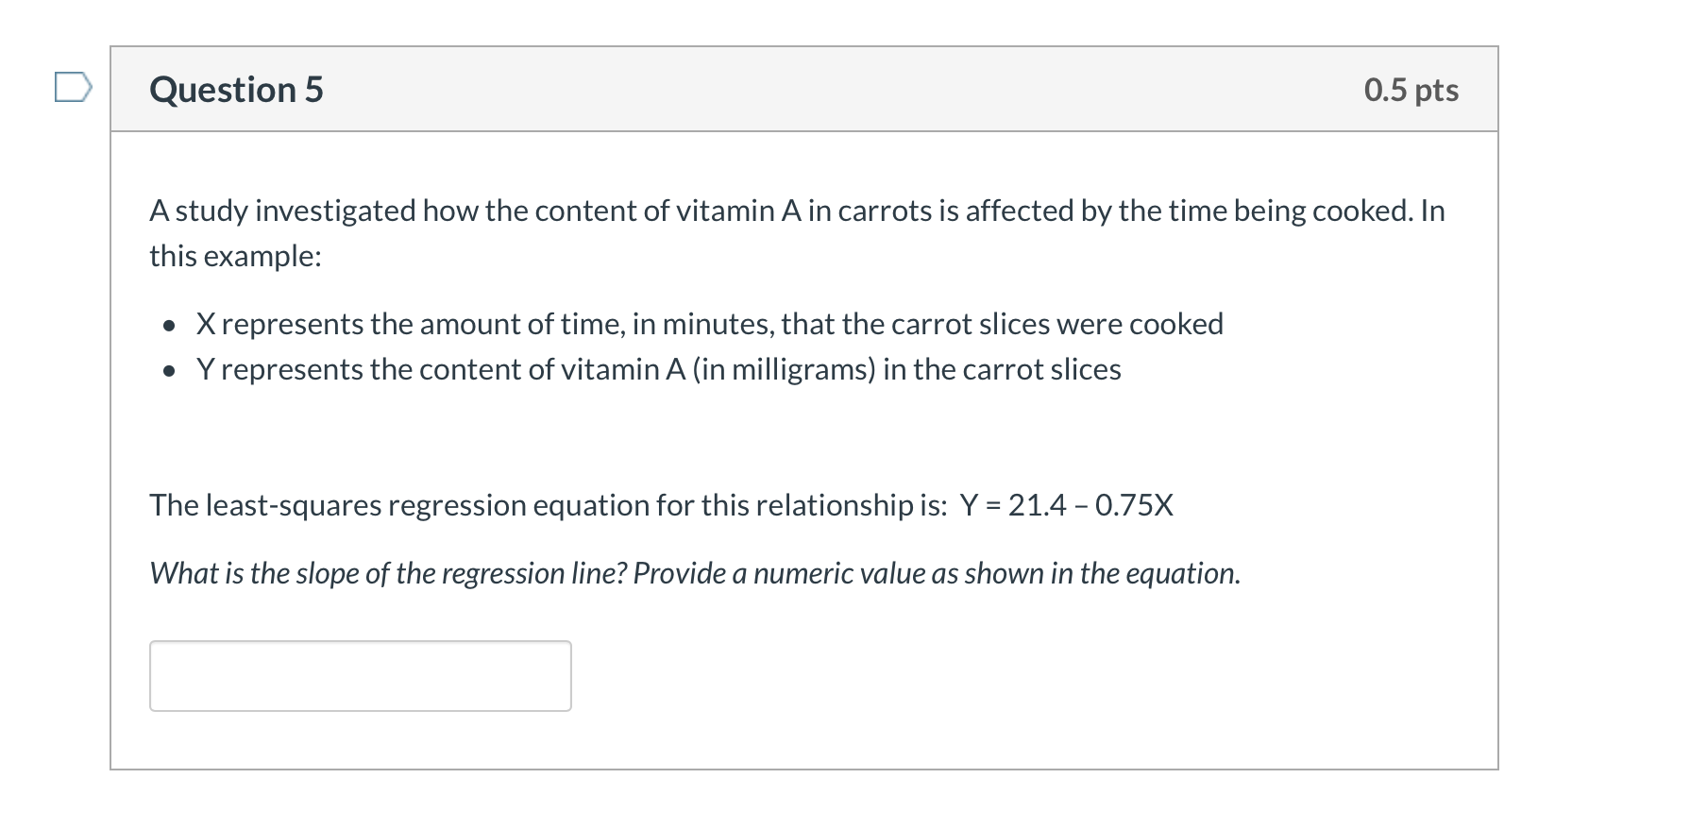The image size is (1690, 829).
Task: Click the "this example:" text line
Action: pyautogui.click(x=235, y=256)
